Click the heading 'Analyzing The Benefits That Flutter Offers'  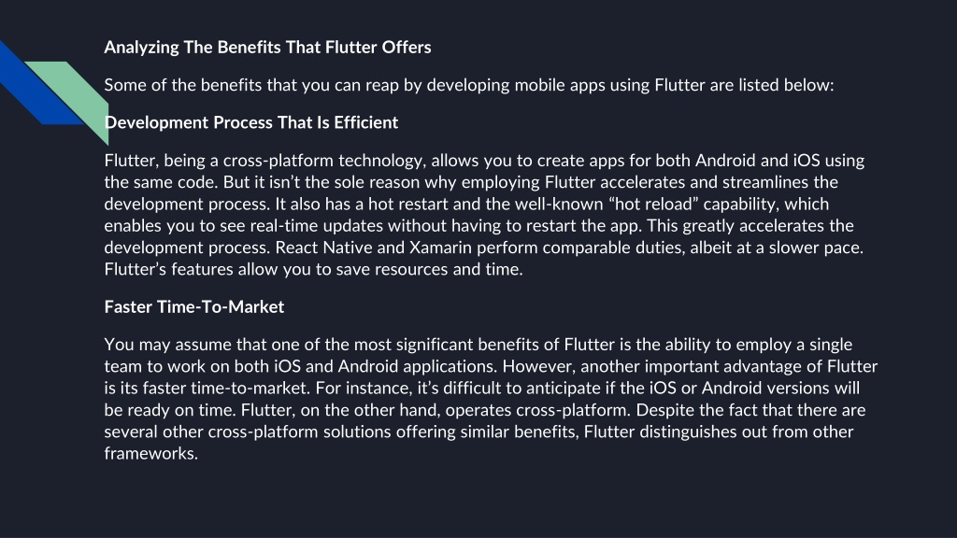(x=267, y=48)
